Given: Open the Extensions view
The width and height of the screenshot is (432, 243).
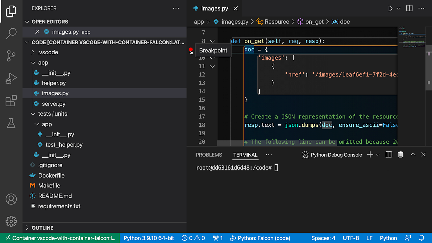Looking at the screenshot, I should click(11, 101).
